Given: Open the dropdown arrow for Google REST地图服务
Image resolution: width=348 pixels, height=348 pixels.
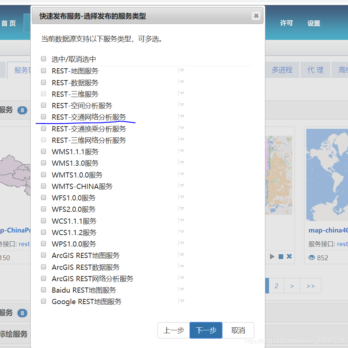Looking at the screenshot, I should (182, 301).
